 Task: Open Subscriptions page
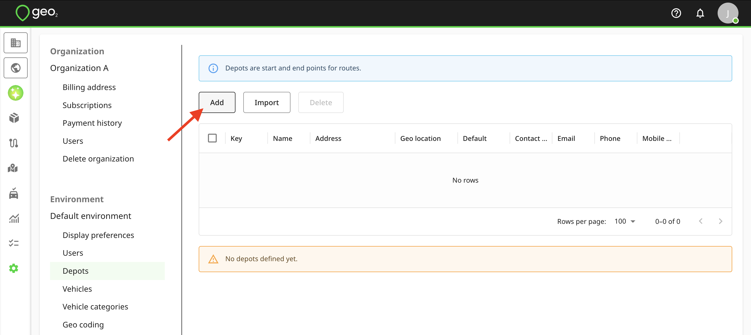[x=87, y=105]
